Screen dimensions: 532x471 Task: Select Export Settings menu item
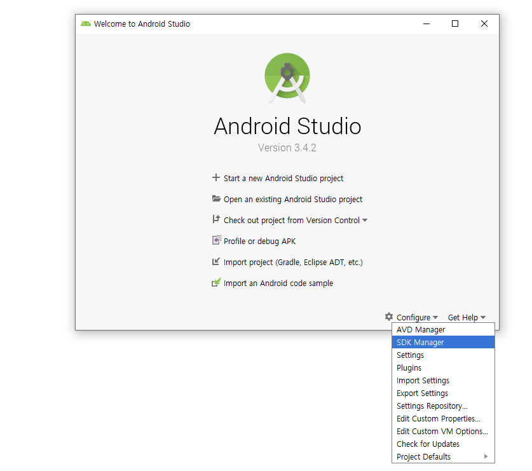tap(443, 393)
